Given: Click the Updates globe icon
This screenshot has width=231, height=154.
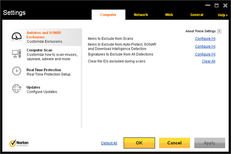Looking at the screenshot, I should click(17, 89).
